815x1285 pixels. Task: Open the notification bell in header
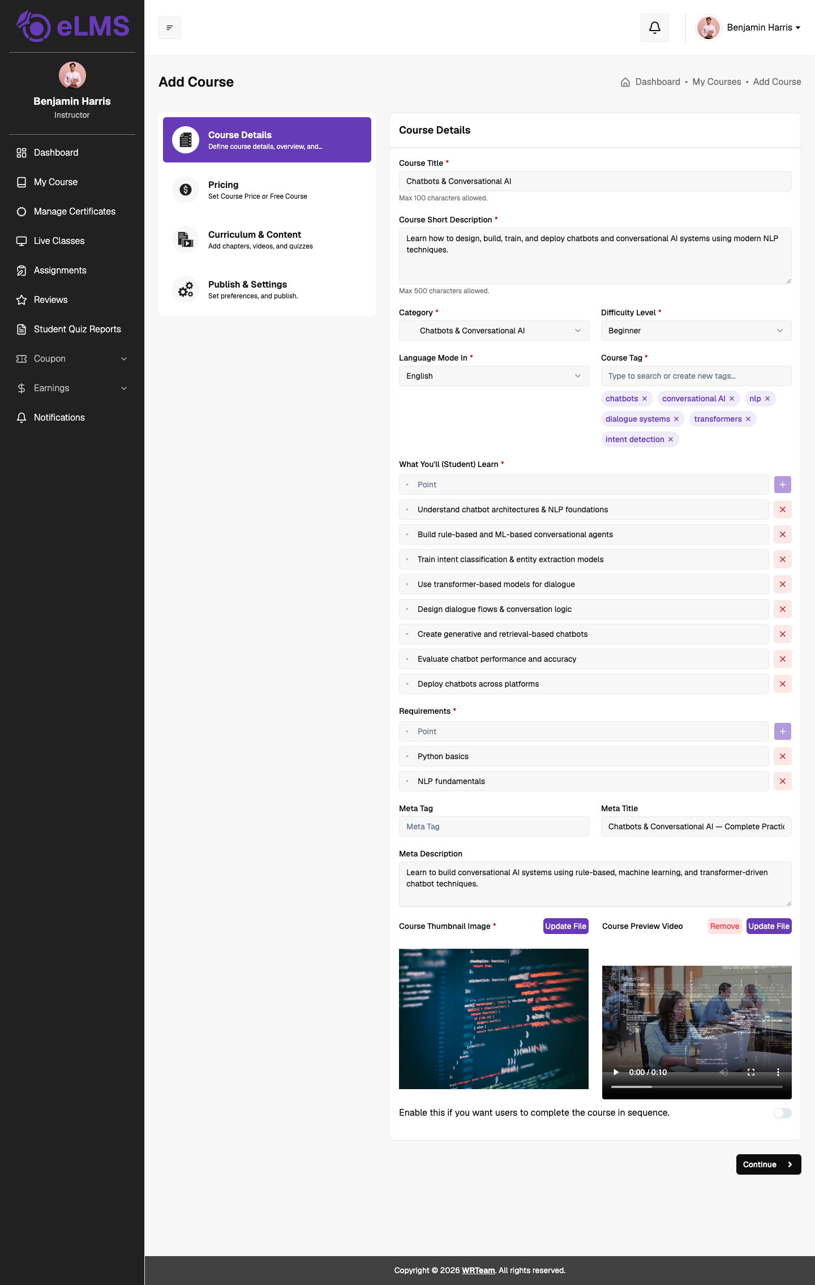[x=655, y=28]
